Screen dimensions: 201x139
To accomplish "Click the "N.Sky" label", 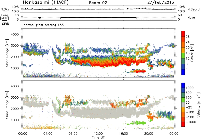I will (x=5, y=9).
